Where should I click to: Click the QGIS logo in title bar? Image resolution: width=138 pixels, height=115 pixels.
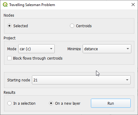5,5
